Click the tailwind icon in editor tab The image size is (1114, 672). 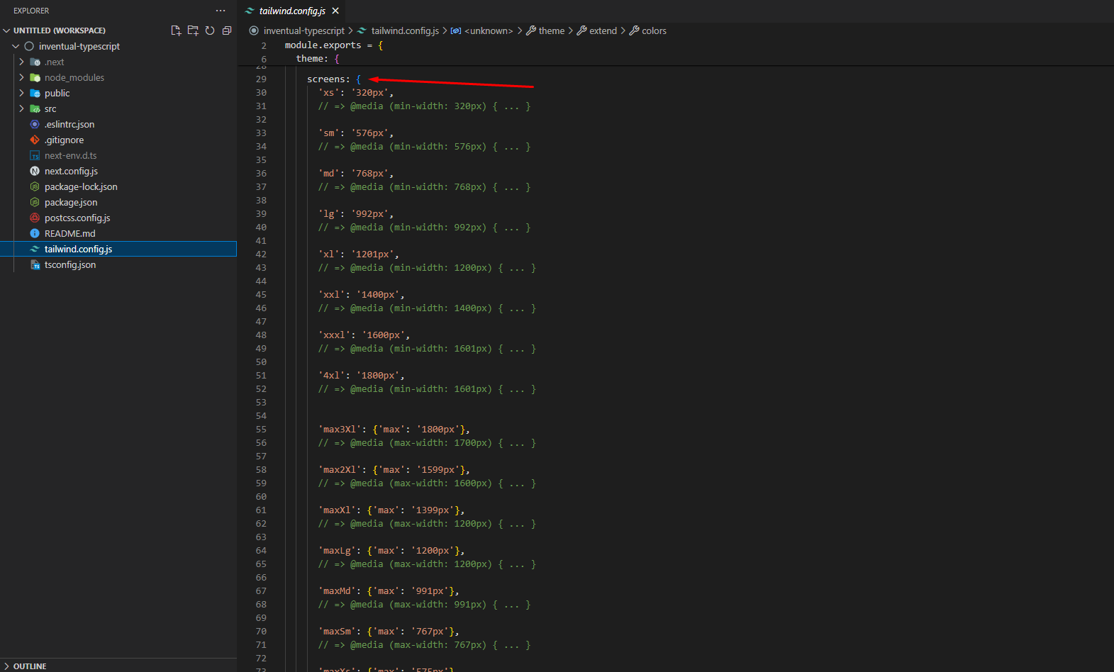[x=250, y=11]
